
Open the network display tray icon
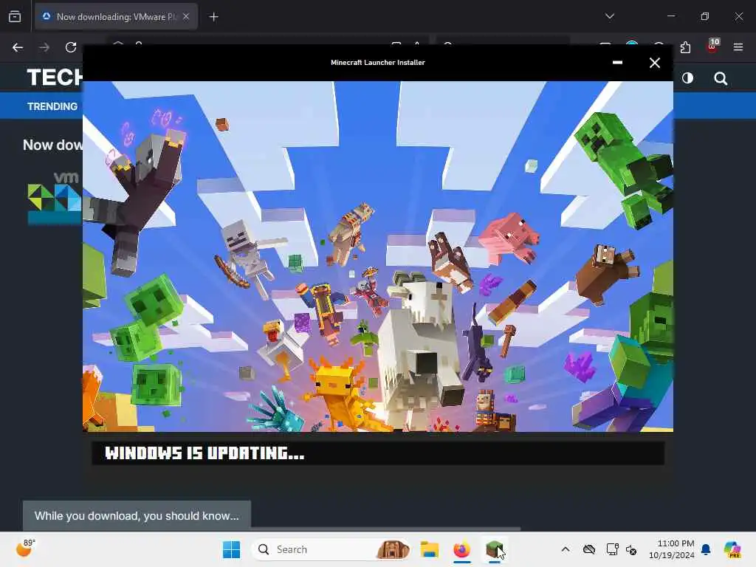[612, 549]
